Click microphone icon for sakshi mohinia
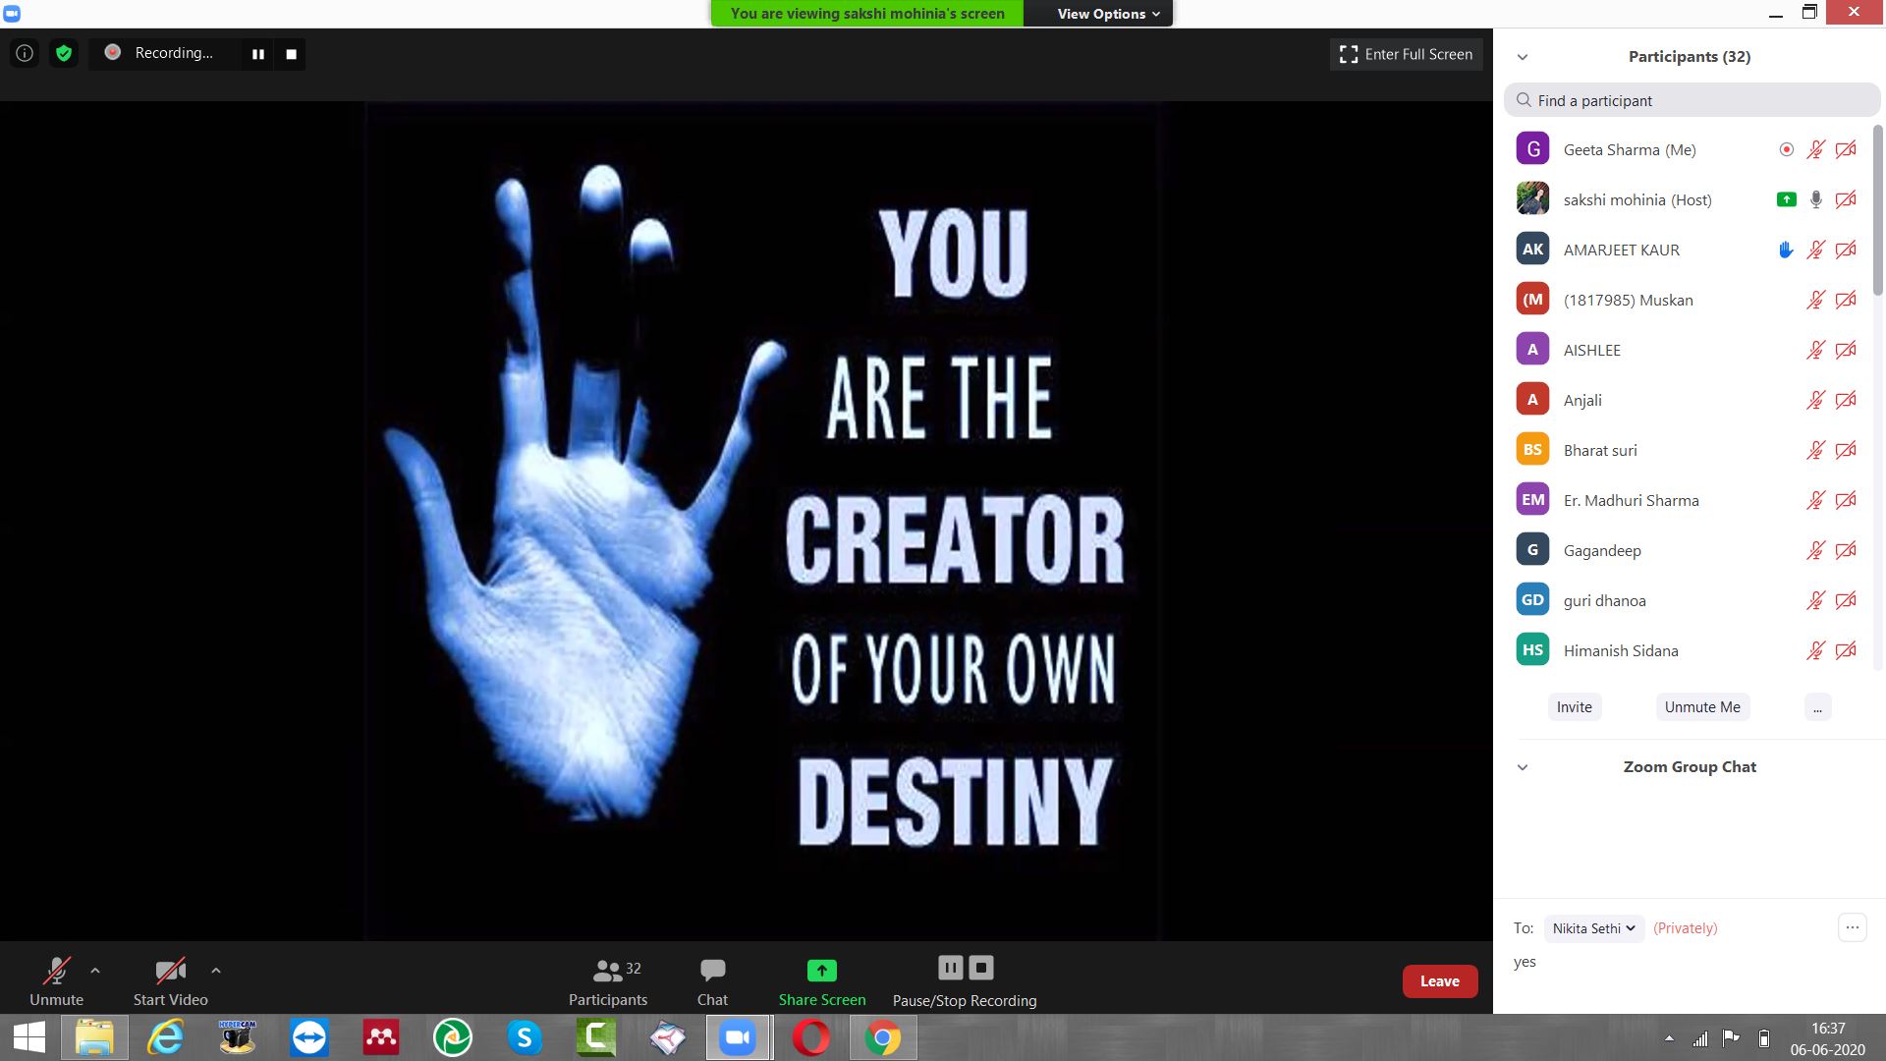Viewport: 1886px width, 1061px height. pyautogui.click(x=1815, y=199)
